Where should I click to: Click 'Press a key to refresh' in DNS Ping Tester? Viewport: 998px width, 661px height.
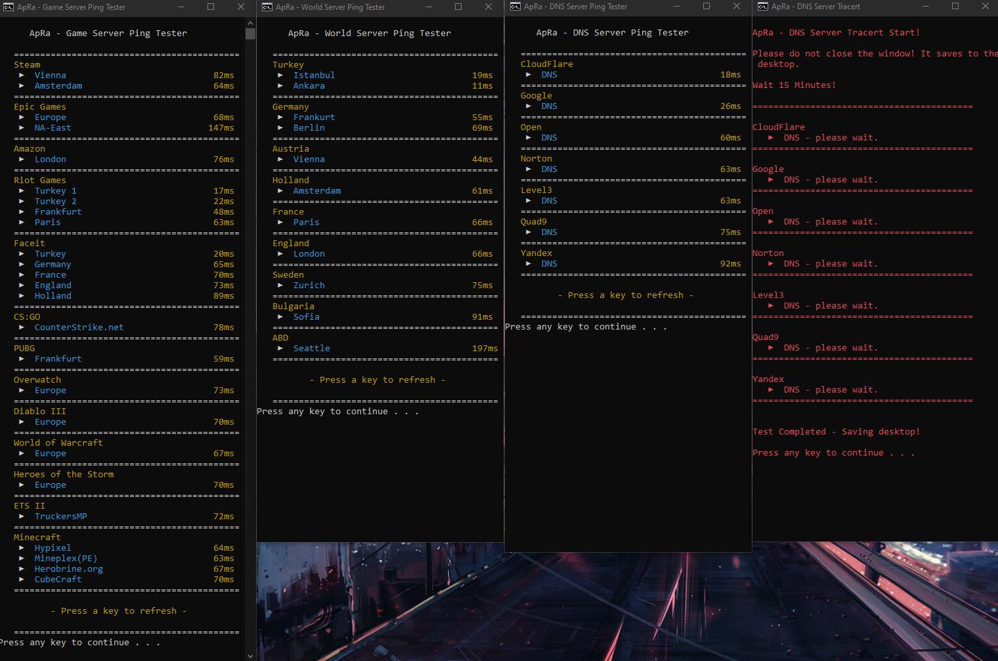coord(626,295)
